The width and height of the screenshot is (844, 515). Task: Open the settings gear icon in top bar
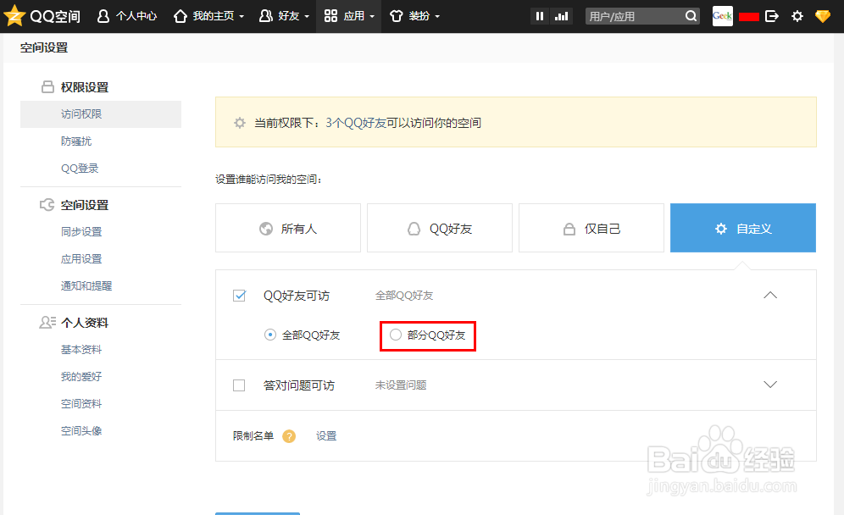point(797,16)
